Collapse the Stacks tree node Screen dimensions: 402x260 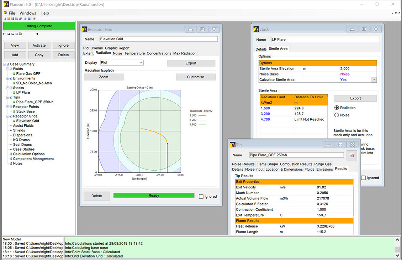tap(8, 88)
